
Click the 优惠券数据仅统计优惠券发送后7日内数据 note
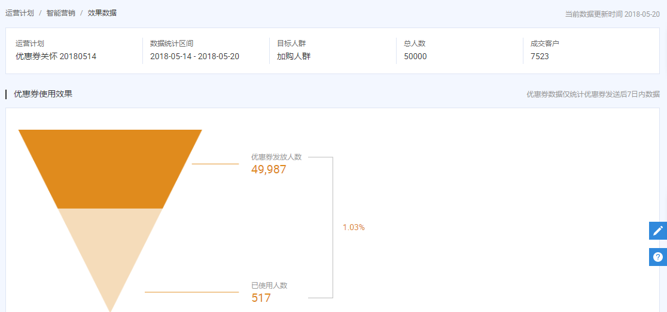click(593, 94)
